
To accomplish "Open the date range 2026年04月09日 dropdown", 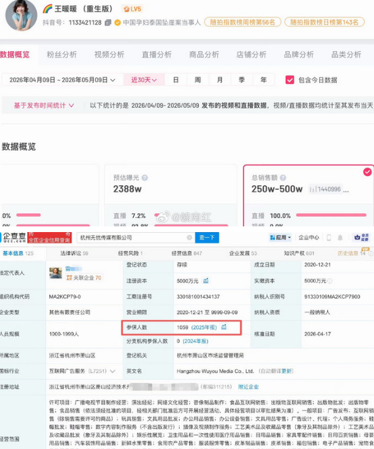I will (62, 80).
